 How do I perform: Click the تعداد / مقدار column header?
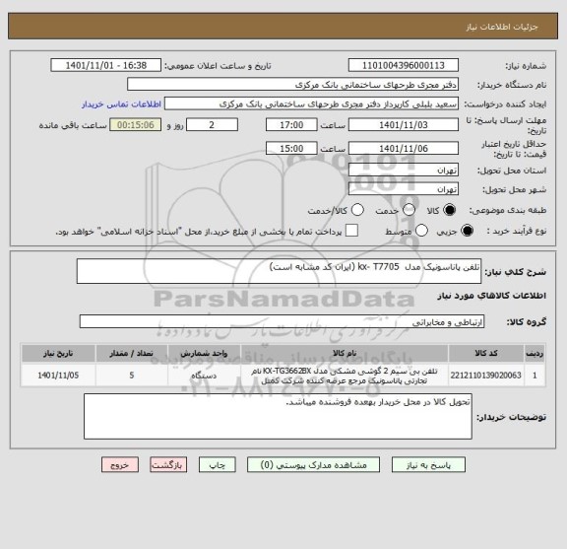(x=131, y=354)
